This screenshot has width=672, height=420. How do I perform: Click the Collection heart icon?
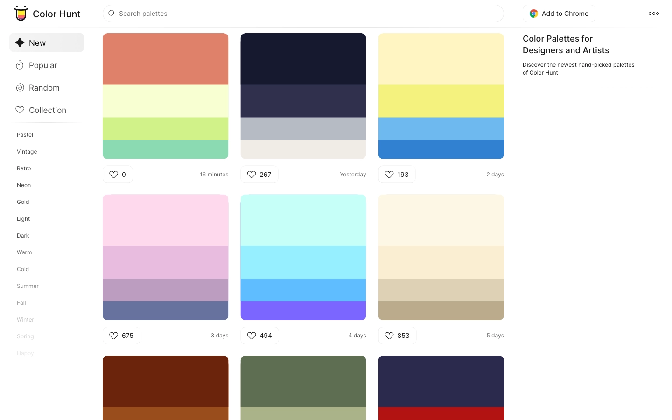click(20, 110)
